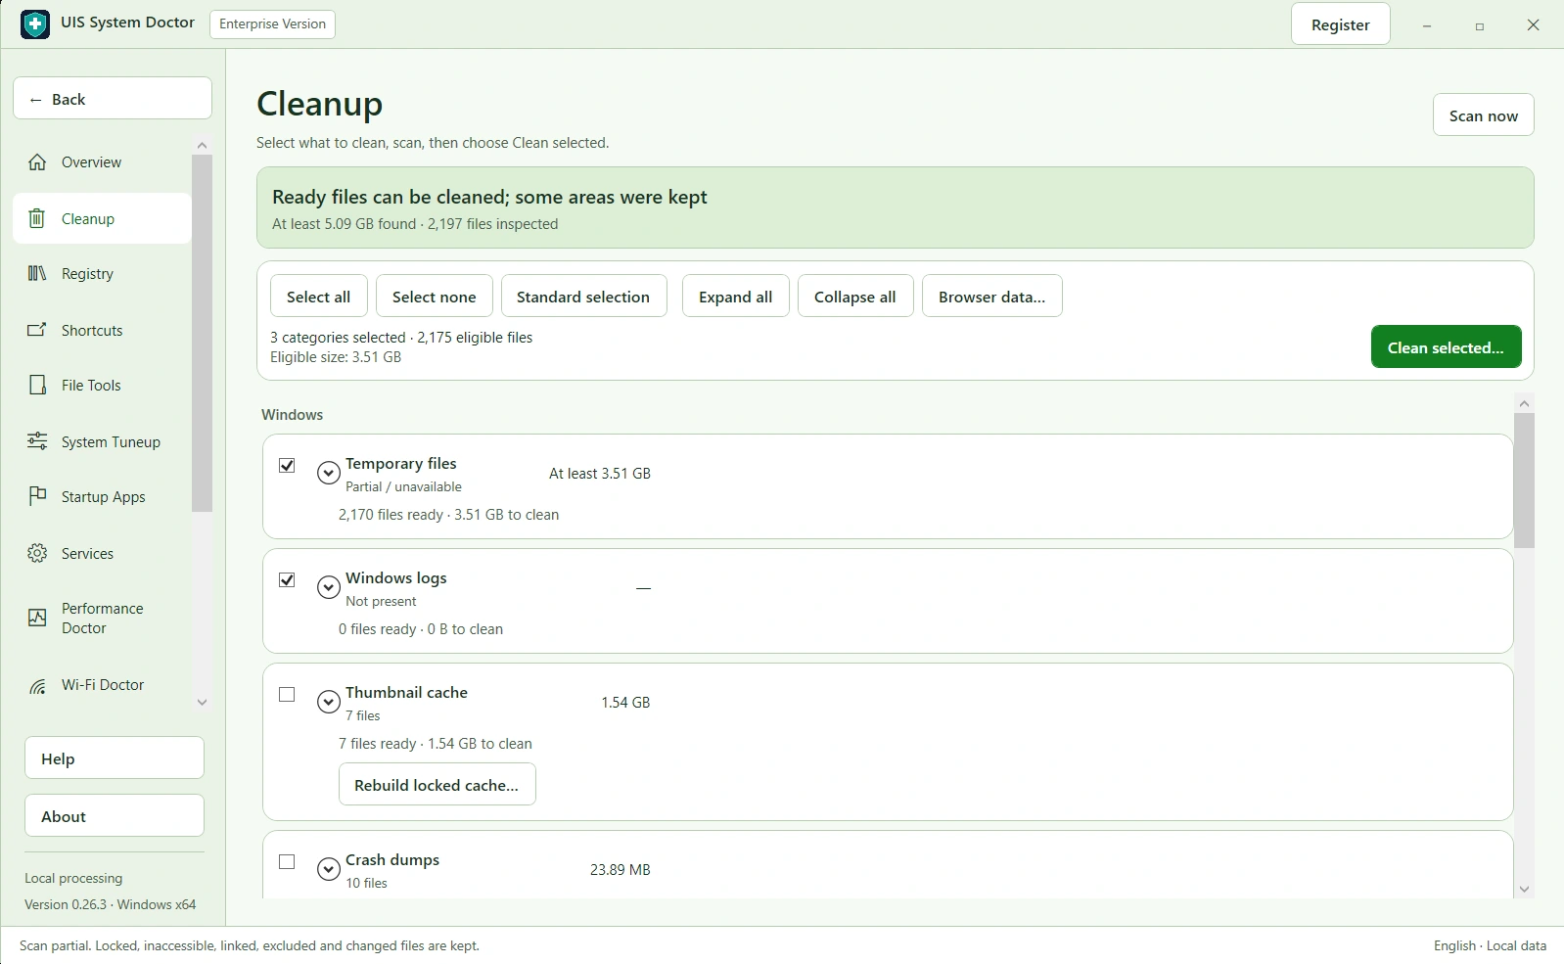Click the 'Scan partial' status bar message

point(250,946)
